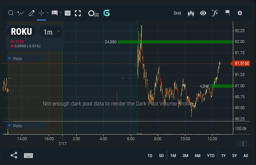Add a comparison study line icon
The image size is (256, 165).
tap(21, 13)
